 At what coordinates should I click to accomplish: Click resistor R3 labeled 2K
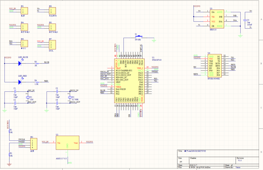(x=36, y=63)
